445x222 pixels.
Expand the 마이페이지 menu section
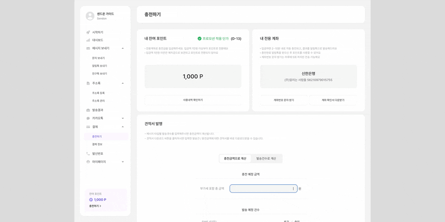point(123,162)
